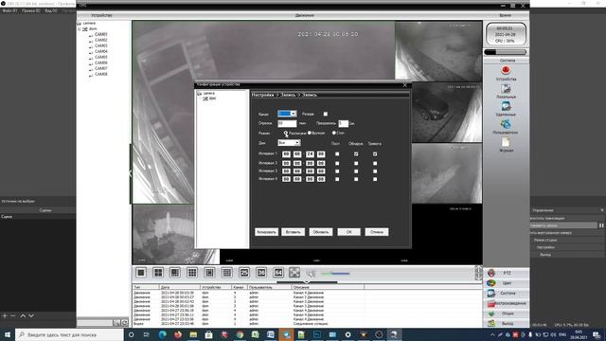The width and height of the screenshot is (606, 341).
Task: Open the Воспроизведение panel
Action: click(x=507, y=303)
